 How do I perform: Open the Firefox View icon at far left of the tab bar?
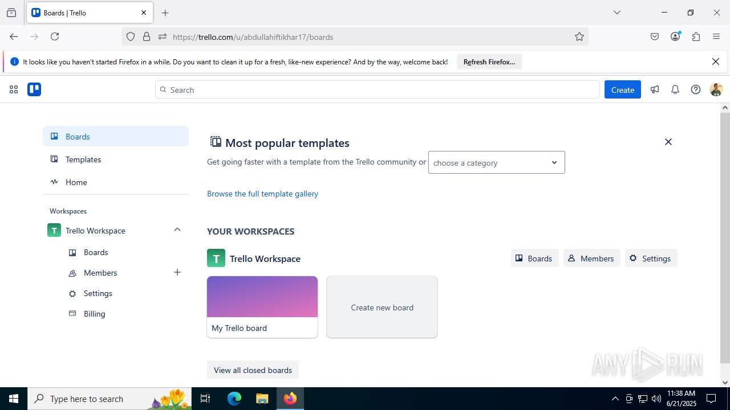coord(11,13)
